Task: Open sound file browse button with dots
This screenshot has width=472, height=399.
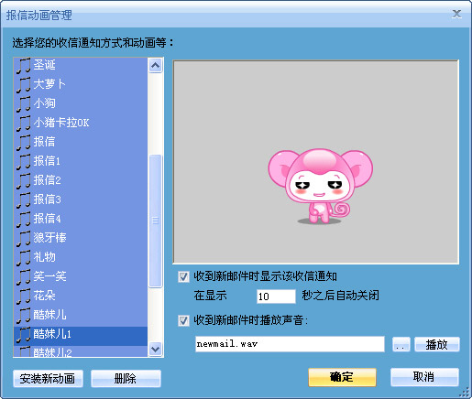Action: point(401,344)
